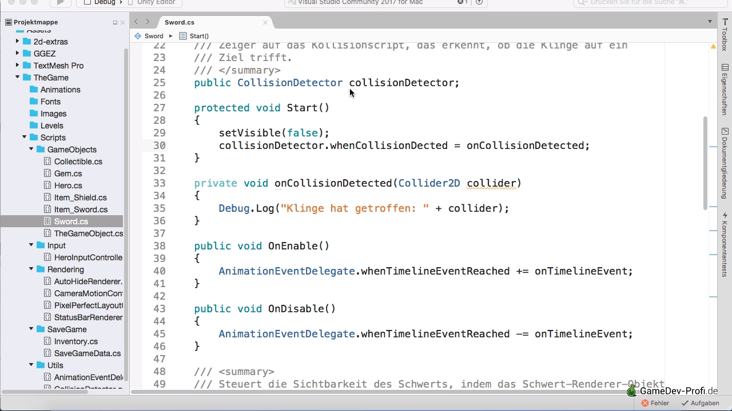Open the tab list dropdown arrow

tap(710, 22)
